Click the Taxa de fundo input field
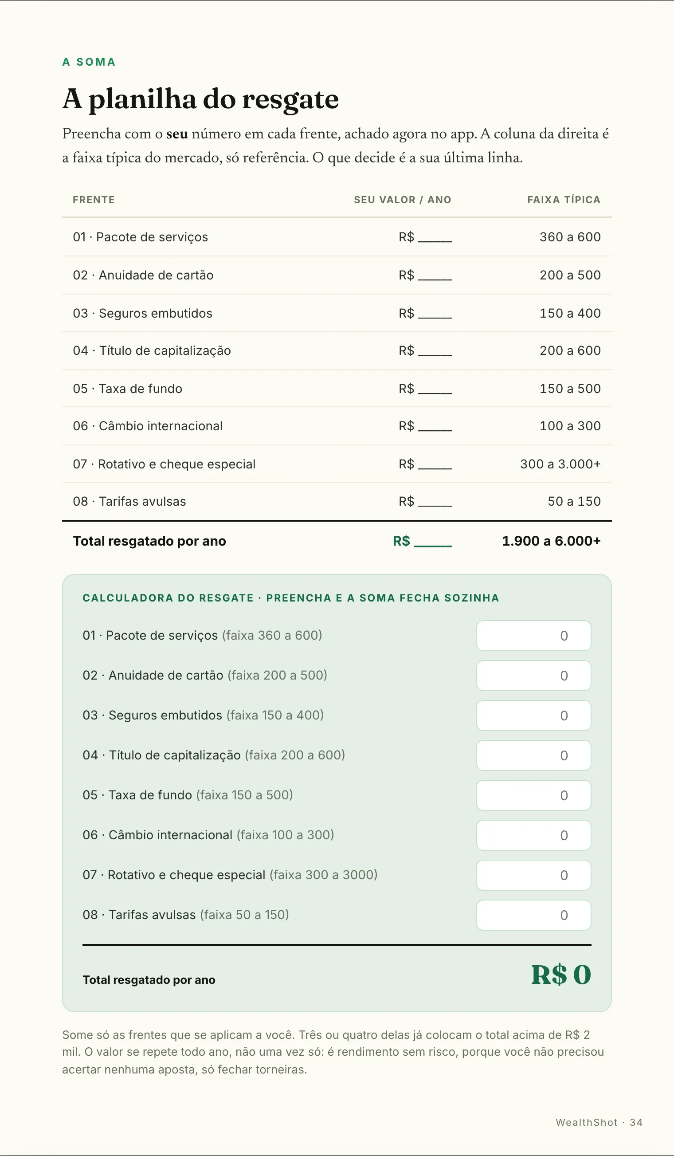Viewport: 674px width, 1156px height. (x=534, y=795)
